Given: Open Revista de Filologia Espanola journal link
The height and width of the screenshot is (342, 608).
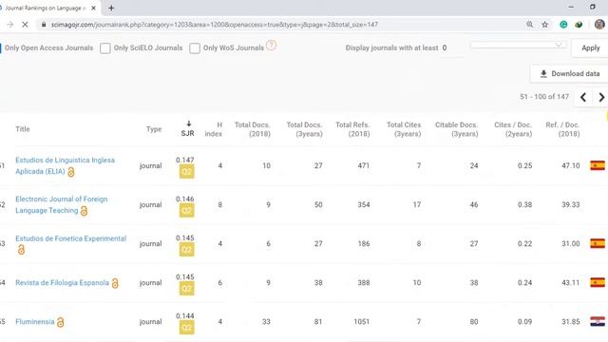Looking at the screenshot, I should [x=62, y=283].
